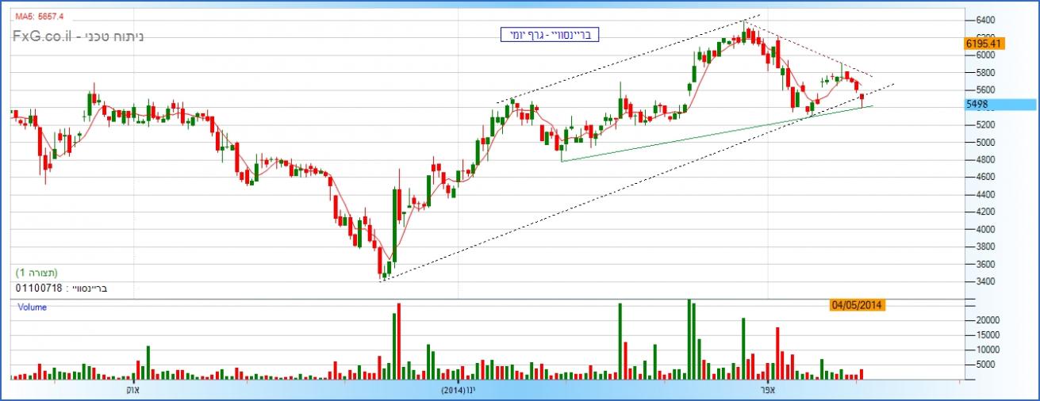
Task: Click the tallest red volume bar
Action: click(x=398, y=341)
